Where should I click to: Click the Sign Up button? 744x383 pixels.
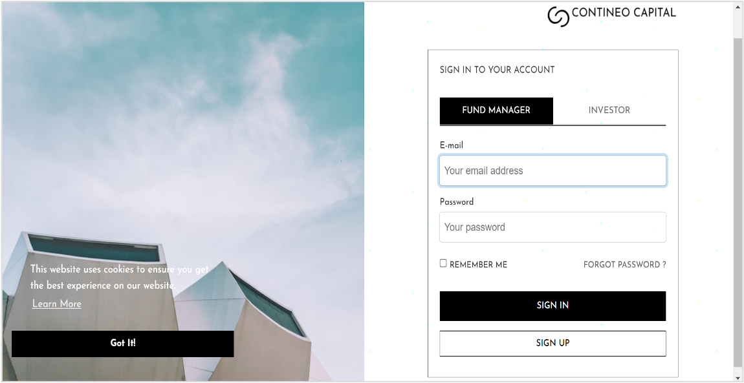click(x=553, y=343)
